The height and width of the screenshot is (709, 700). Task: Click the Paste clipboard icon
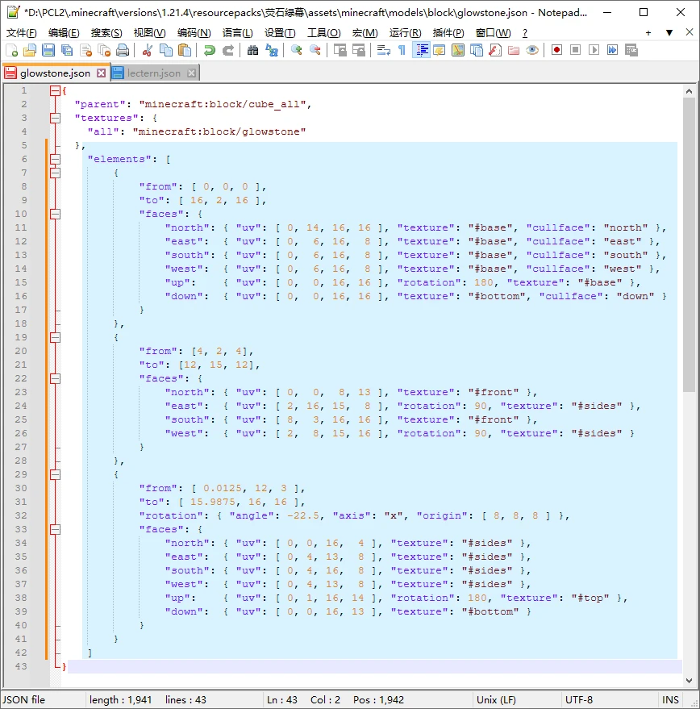pyautogui.click(x=185, y=50)
